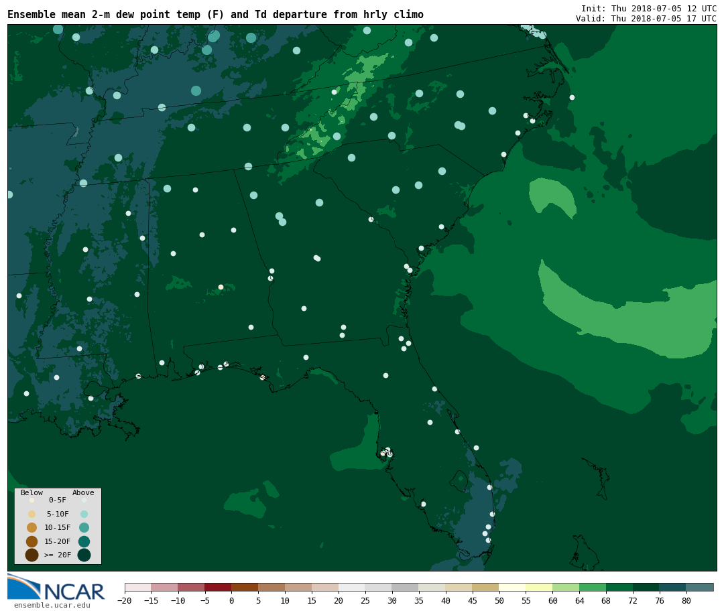This screenshot has width=724, height=613.
Task: Pick the slate swatch right of 80
Action: tap(700, 587)
